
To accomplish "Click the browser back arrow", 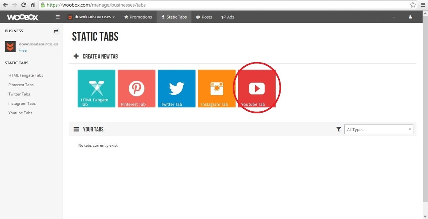I will [x=5, y=5].
